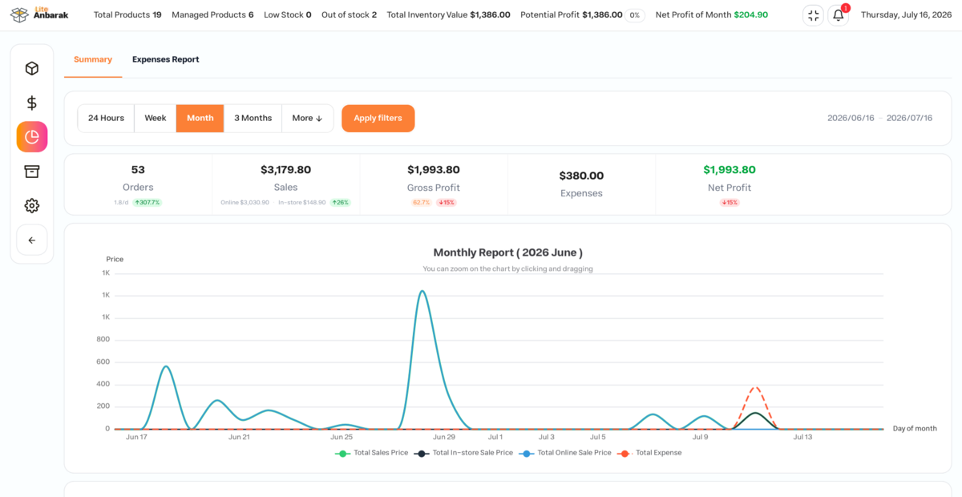Click Total Inventory Value $1,386.00
The image size is (962, 497).
tap(448, 15)
